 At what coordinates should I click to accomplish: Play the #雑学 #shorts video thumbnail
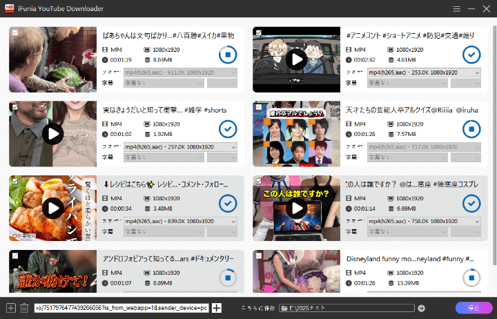click(x=53, y=134)
